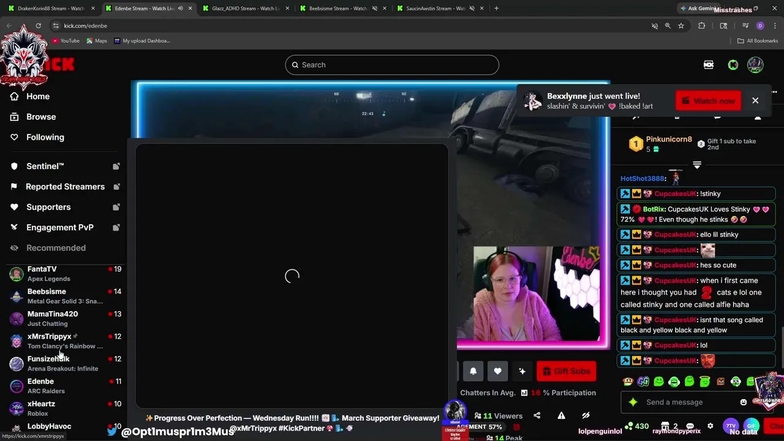Open Engagement PvP swords item
The image size is (784, 441).
click(65, 227)
